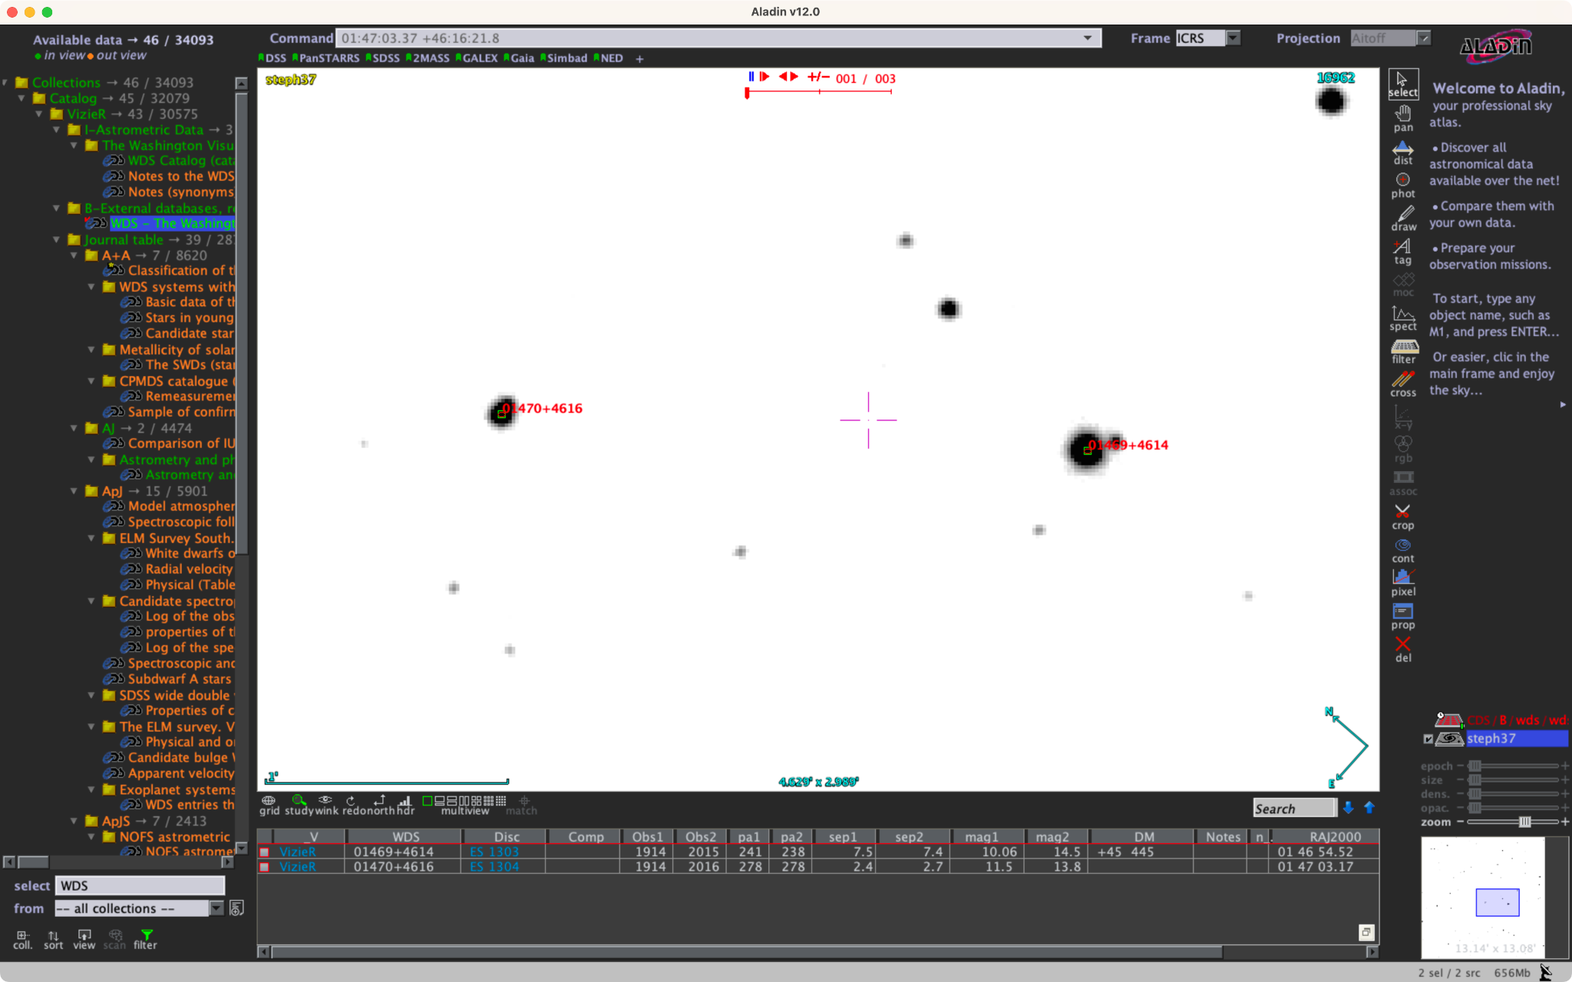Image resolution: width=1572 pixels, height=982 pixels.
Task: Switch to single-view multiview layout
Action: (428, 801)
